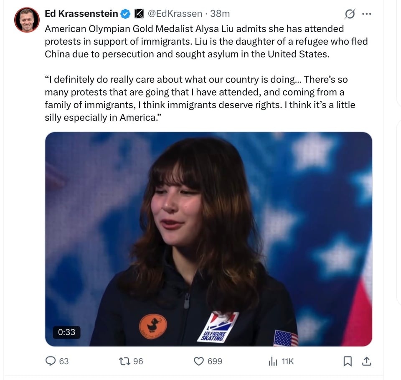Bookmark this tweet
The width and height of the screenshot is (401, 380).
347,361
